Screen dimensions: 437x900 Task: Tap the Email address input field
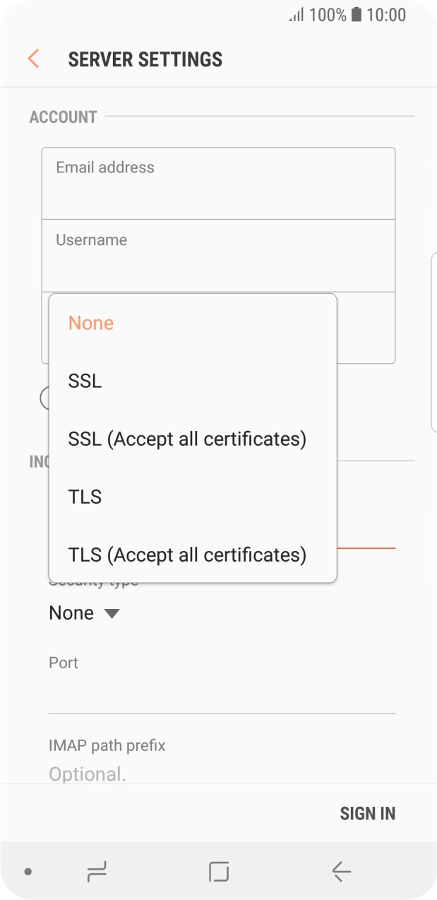pos(218,182)
